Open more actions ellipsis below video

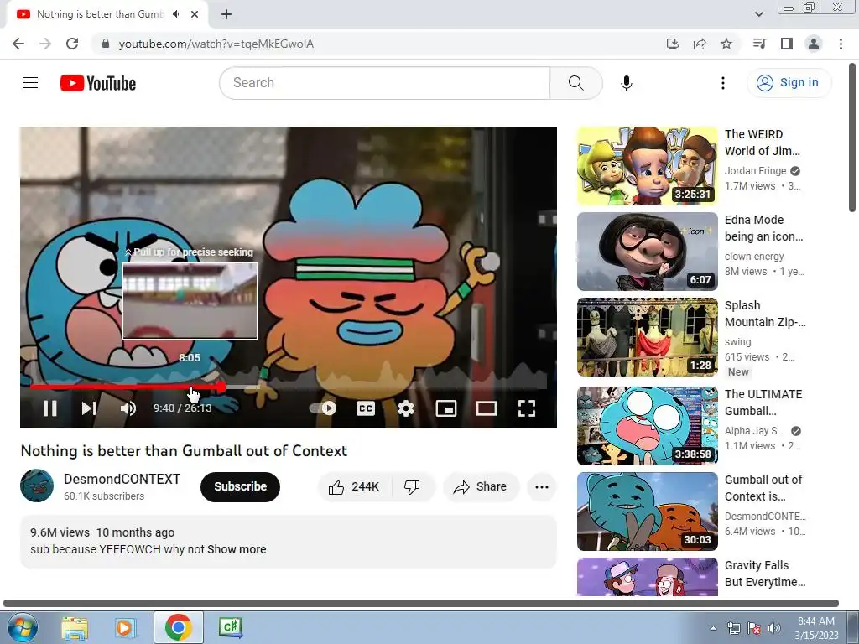(x=541, y=487)
